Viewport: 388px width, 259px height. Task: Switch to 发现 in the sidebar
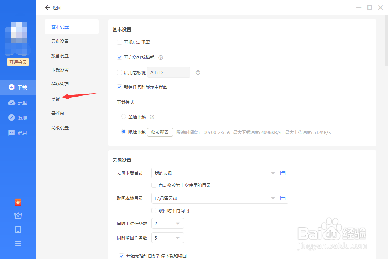click(18, 117)
